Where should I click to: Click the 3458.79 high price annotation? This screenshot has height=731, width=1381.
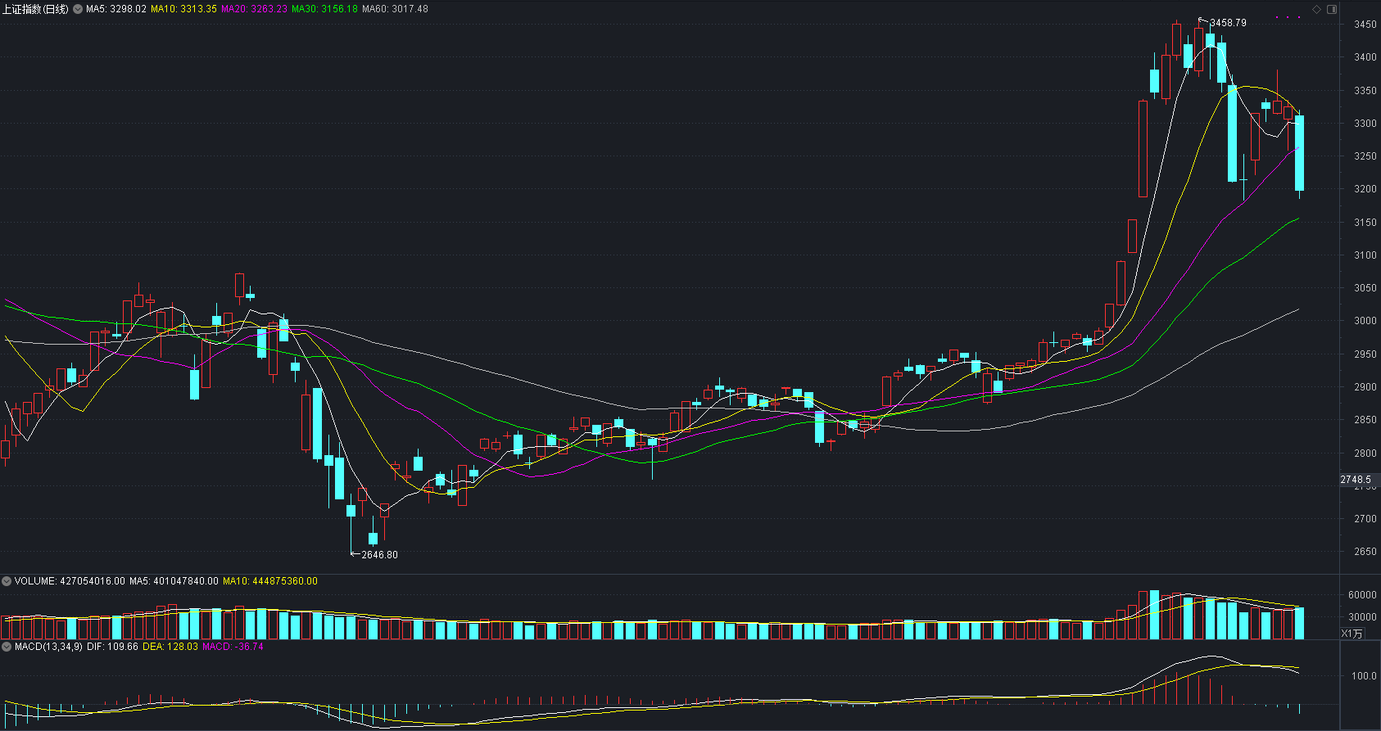click(1228, 23)
